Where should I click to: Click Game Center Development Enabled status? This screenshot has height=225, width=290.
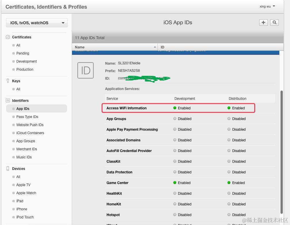182,183
